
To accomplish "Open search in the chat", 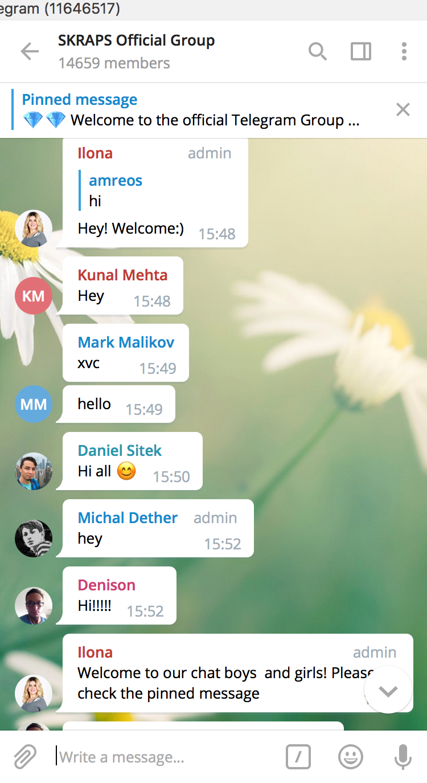I will click(x=318, y=51).
